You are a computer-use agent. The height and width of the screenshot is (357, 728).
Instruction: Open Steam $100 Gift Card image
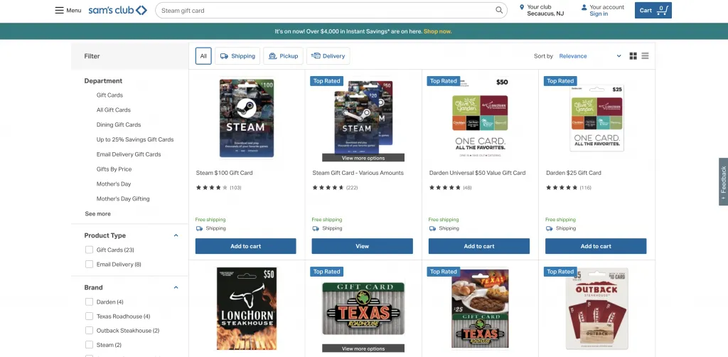pyautogui.click(x=247, y=118)
